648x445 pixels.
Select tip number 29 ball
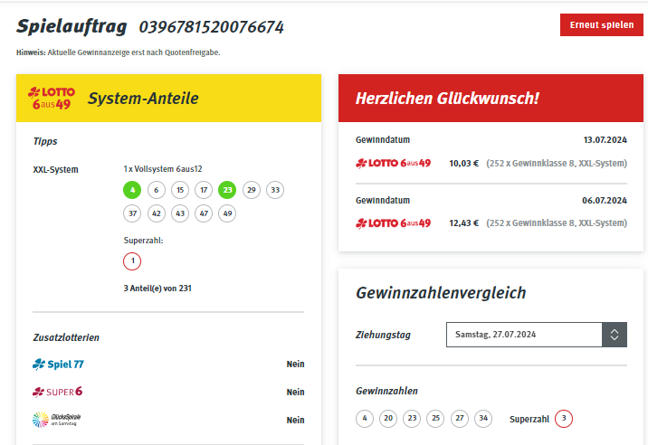point(252,190)
